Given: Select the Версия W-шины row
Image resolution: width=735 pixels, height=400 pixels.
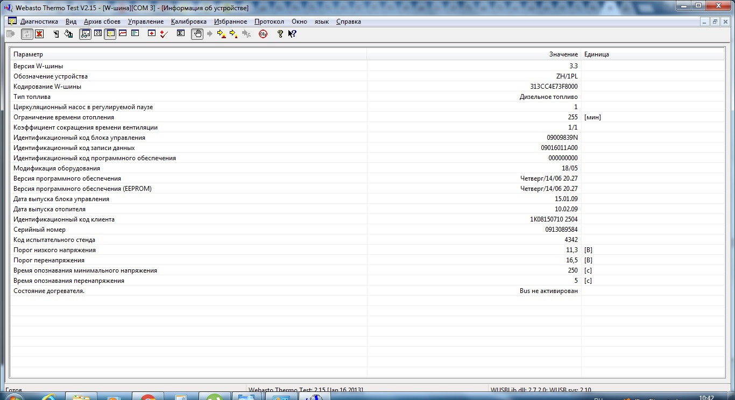Looking at the screenshot, I should click(367, 66).
